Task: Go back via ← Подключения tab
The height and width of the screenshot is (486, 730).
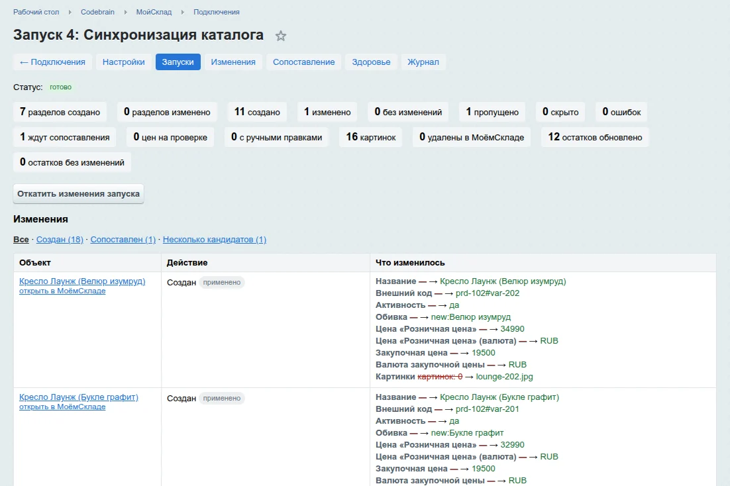Action: (x=52, y=62)
